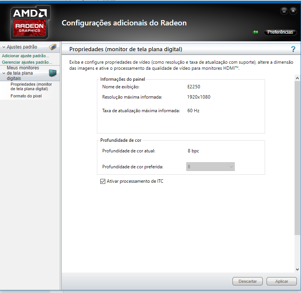301x293 pixels.
Task: Click the Descartar button
Action: (248, 281)
